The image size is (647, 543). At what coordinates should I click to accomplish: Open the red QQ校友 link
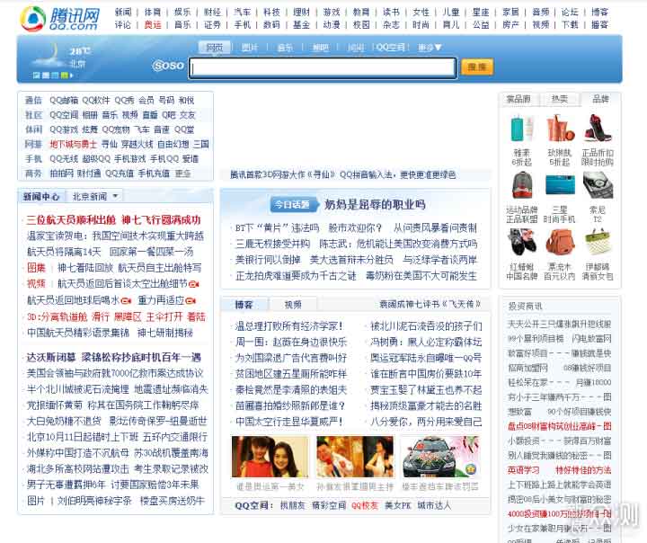[x=365, y=505]
